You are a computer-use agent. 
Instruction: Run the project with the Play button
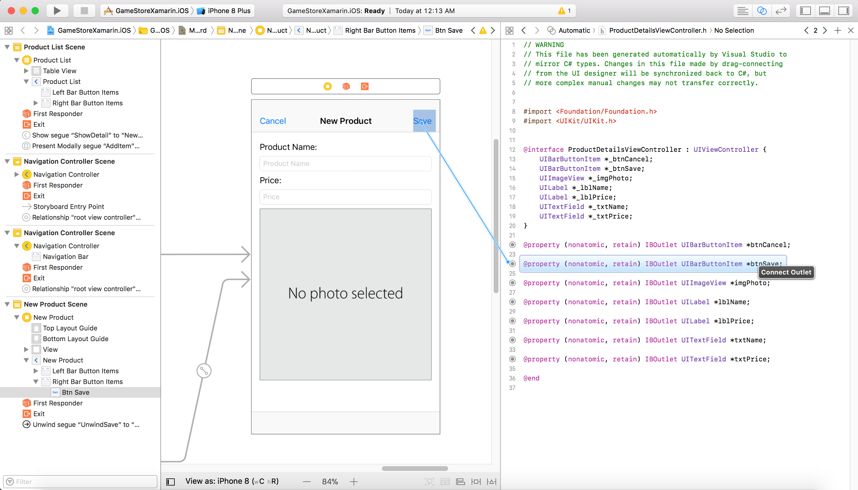click(57, 11)
